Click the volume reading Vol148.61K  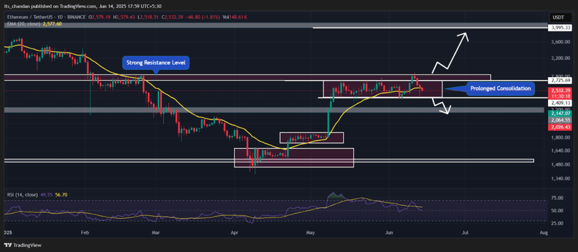(x=236, y=17)
